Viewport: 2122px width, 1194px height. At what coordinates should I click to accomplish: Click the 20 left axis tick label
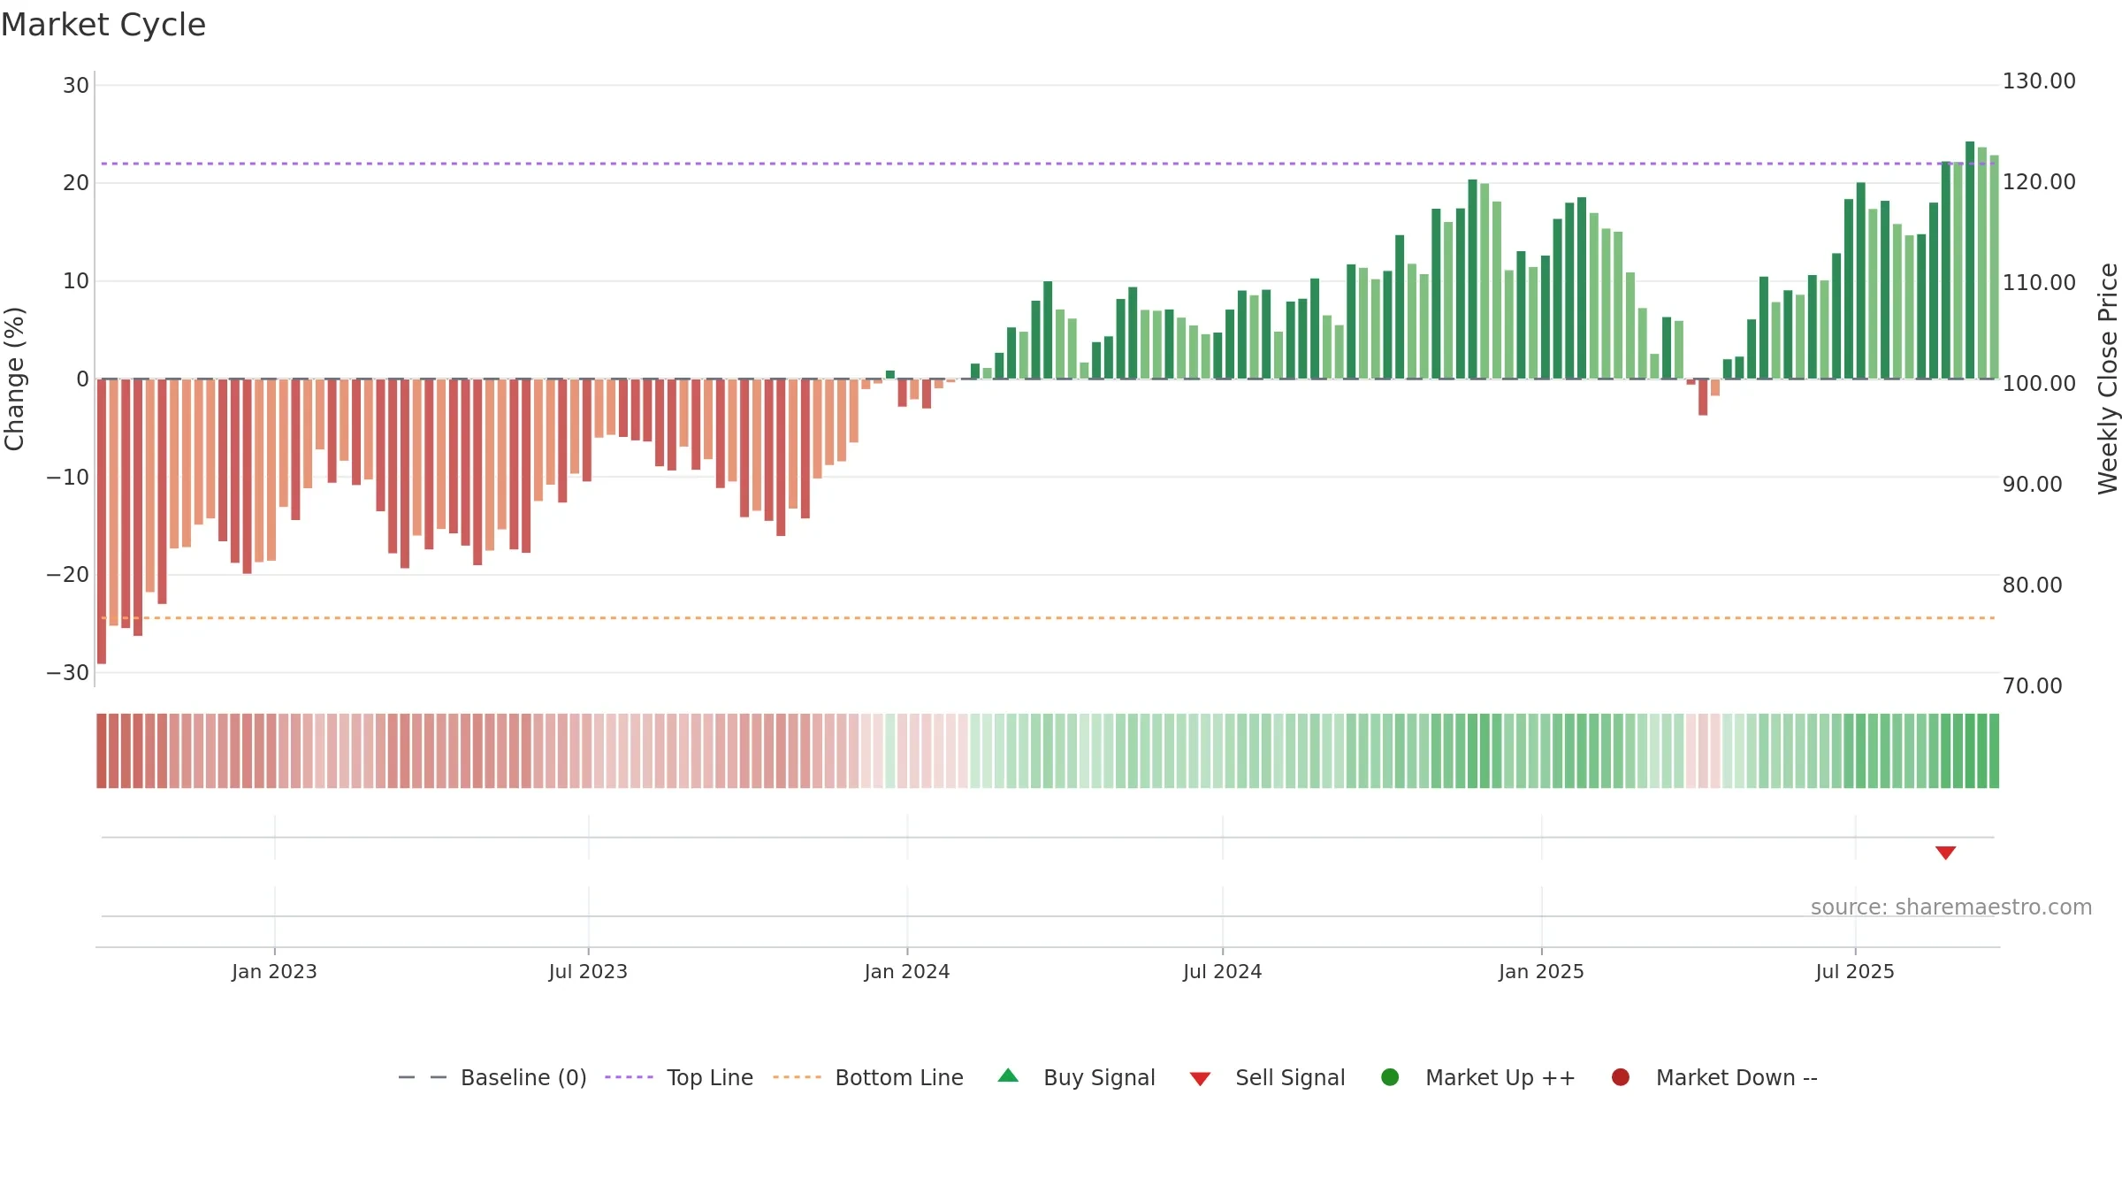pyautogui.click(x=76, y=183)
